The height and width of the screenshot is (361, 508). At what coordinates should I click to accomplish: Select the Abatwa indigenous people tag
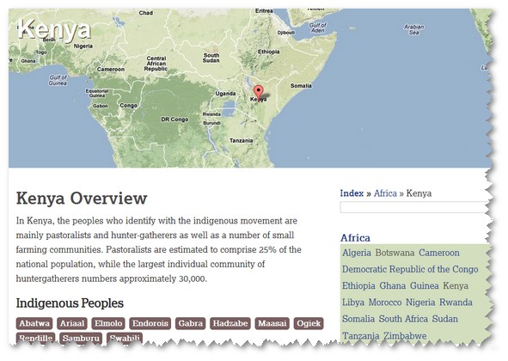point(34,323)
